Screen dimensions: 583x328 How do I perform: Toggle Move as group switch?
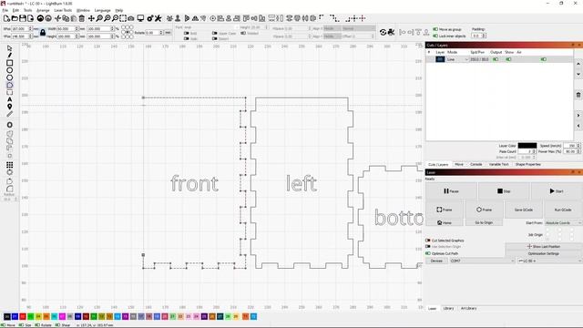pos(435,29)
